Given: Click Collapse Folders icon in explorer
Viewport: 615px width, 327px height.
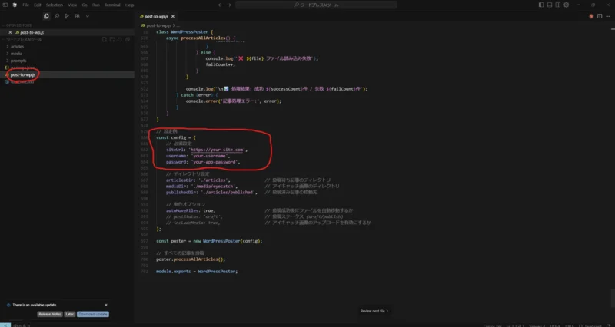Looking at the screenshot, I should coord(128,40).
